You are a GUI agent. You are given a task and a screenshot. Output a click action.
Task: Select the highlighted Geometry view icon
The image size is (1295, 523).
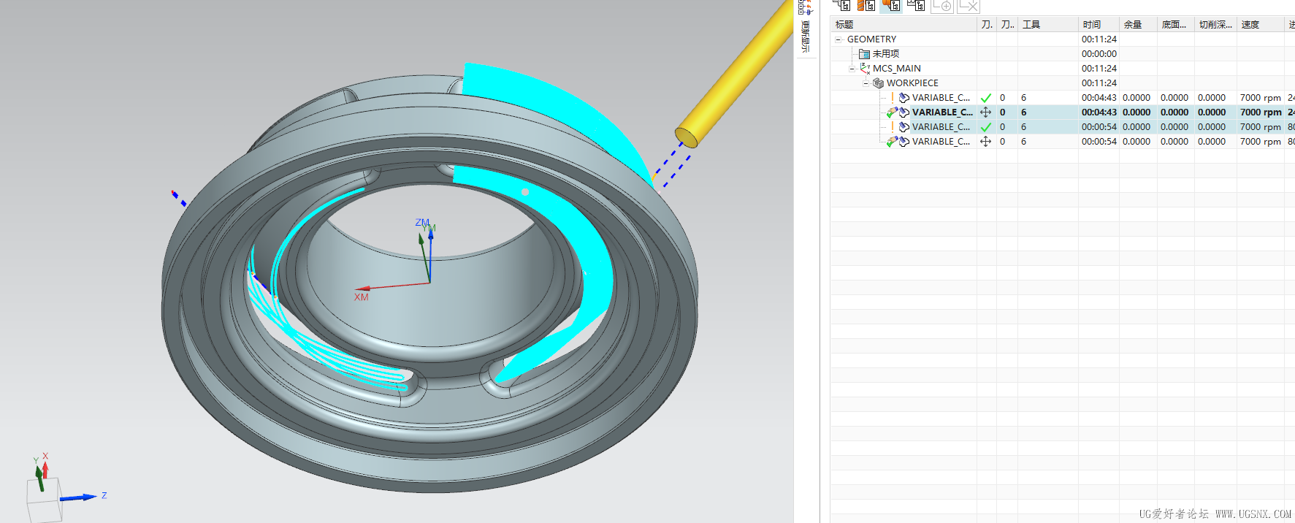click(x=891, y=5)
